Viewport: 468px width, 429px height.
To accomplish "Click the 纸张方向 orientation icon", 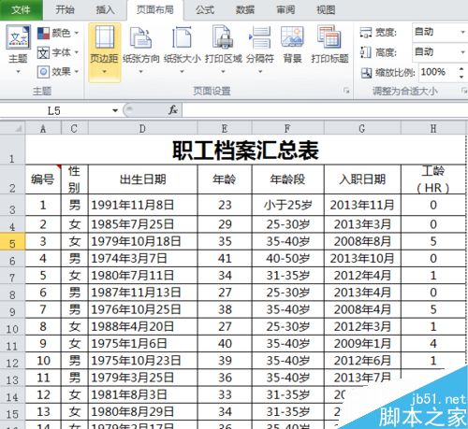I will pos(140,37).
